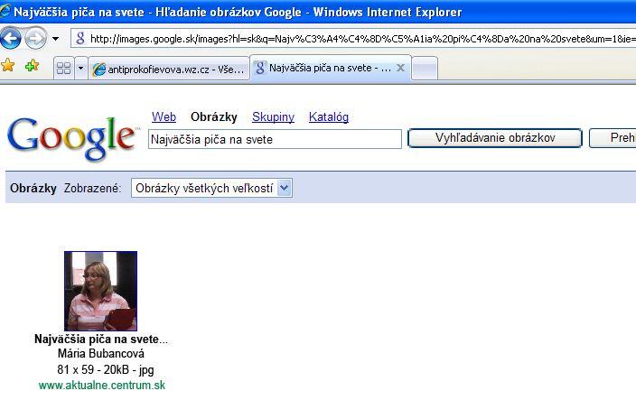Open a new blank tab
This screenshot has width=636, height=400.
pyautogui.click(x=426, y=68)
